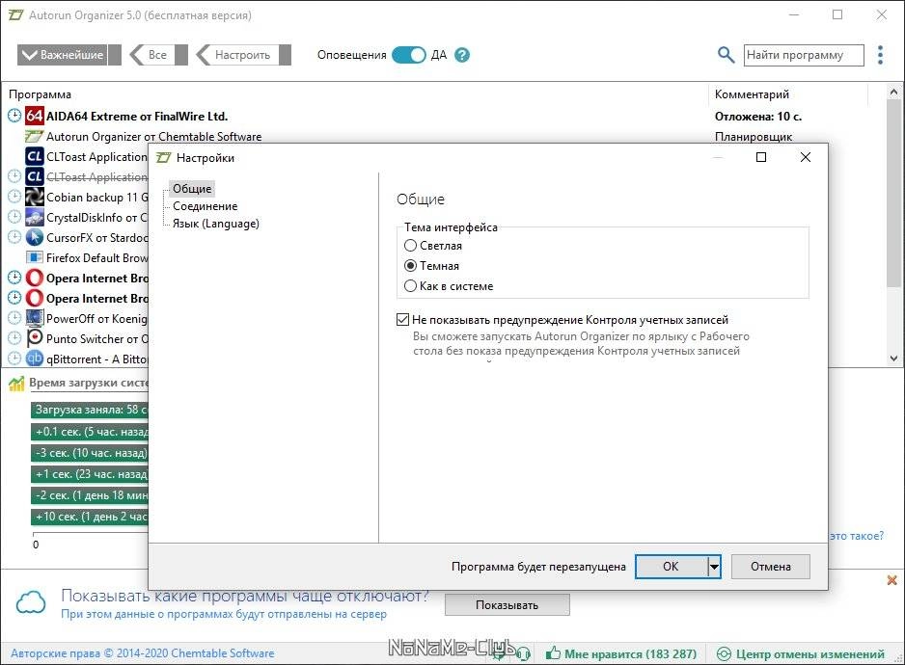Select the Темная theme radio button
Screen dimensions: 905x665
[x=410, y=266]
